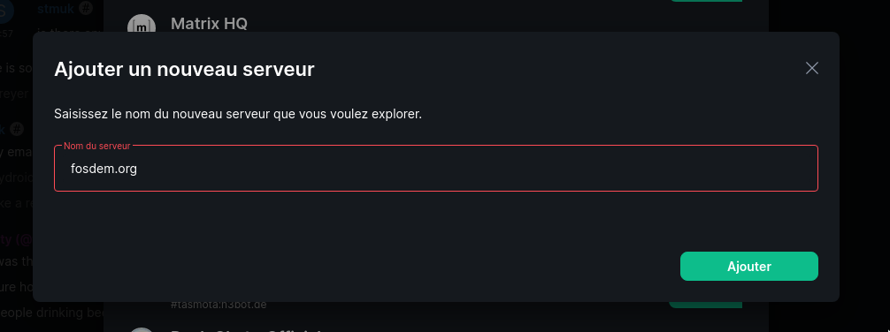Click the chat line mentioning people drinking
Image resolution: width=890 pixels, height=332 pixels.
pos(51,313)
